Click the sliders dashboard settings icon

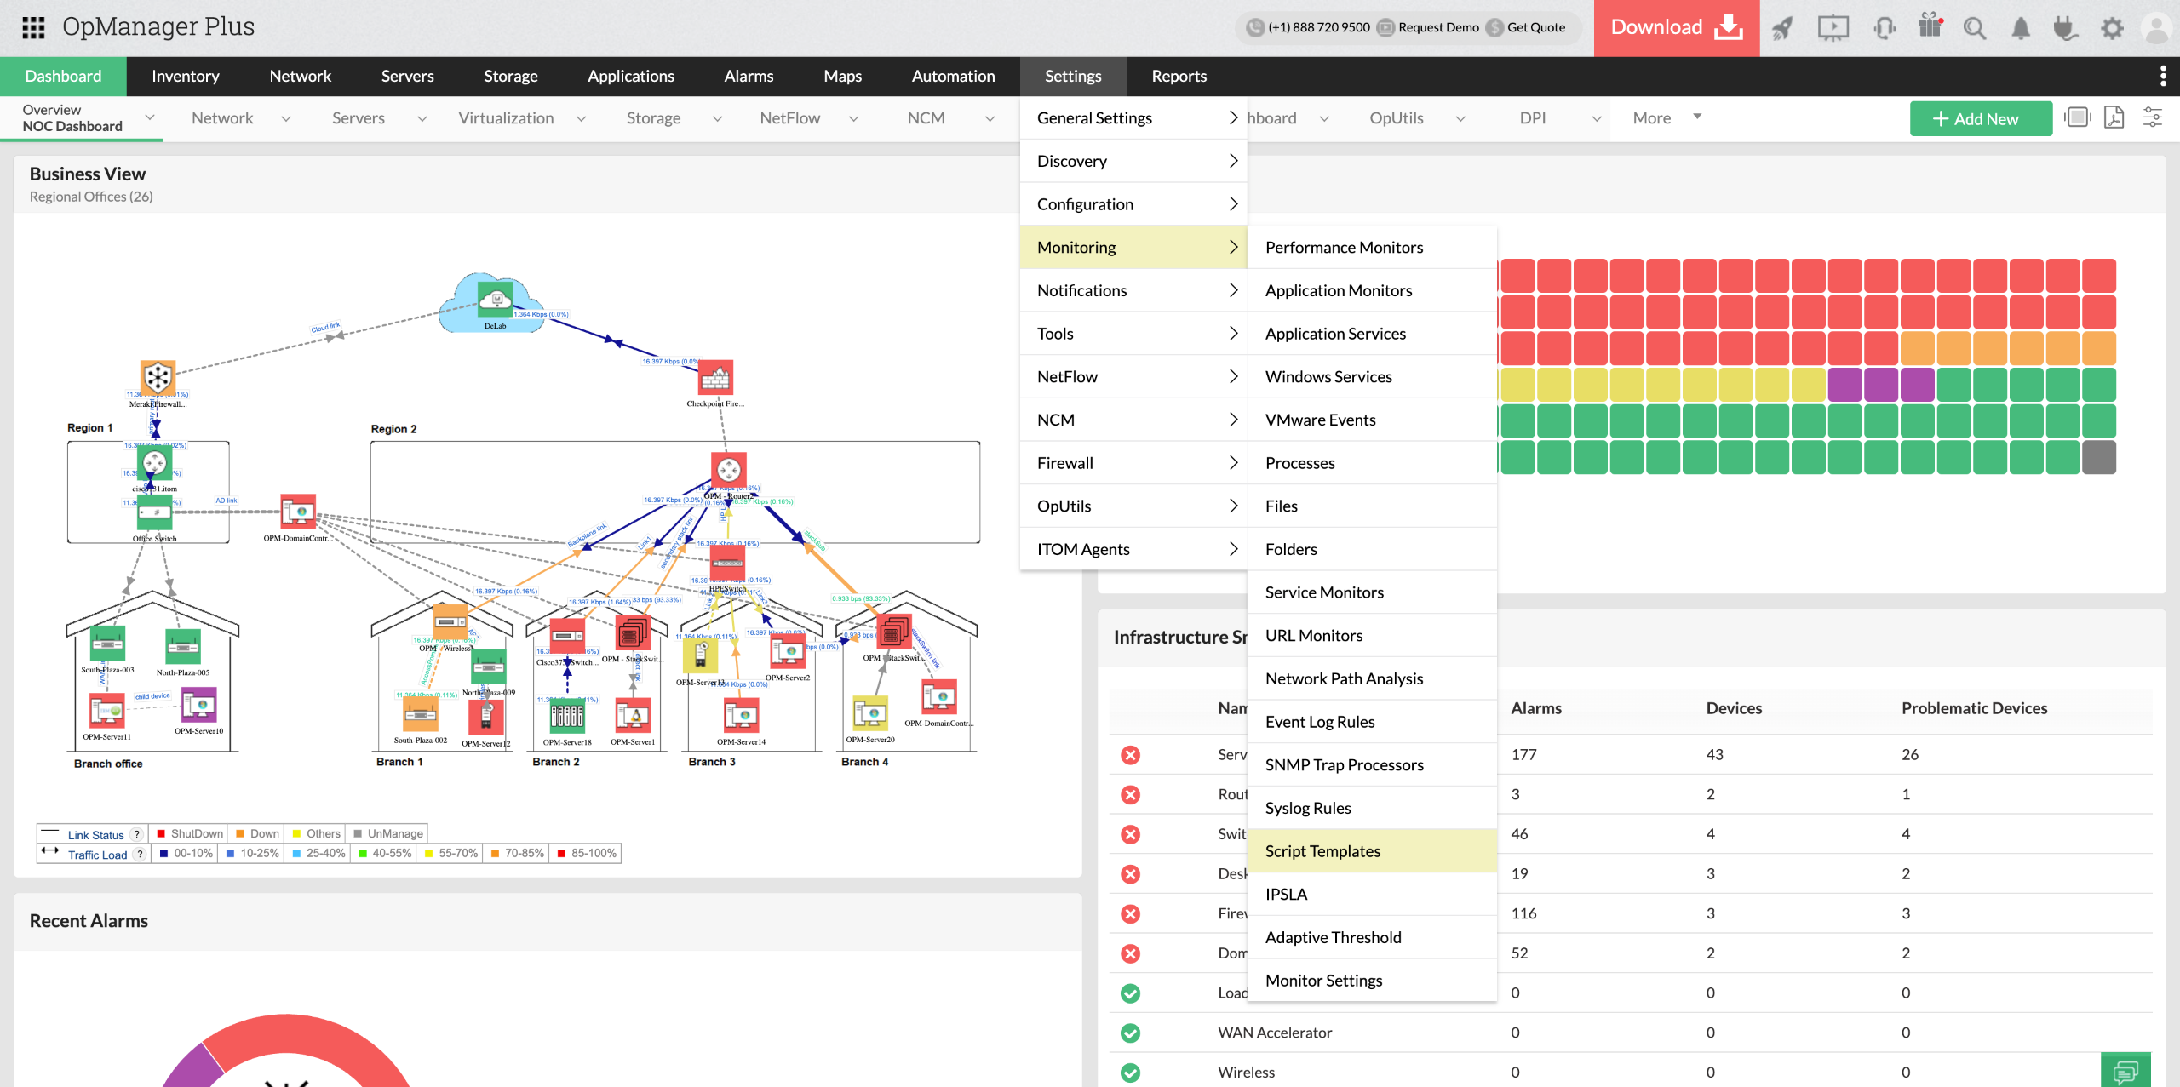click(2152, 117)
